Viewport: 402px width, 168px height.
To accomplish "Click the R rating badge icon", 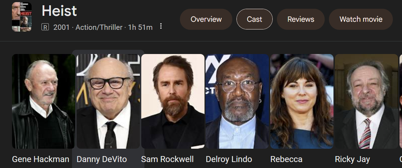I will pos(45,27).
